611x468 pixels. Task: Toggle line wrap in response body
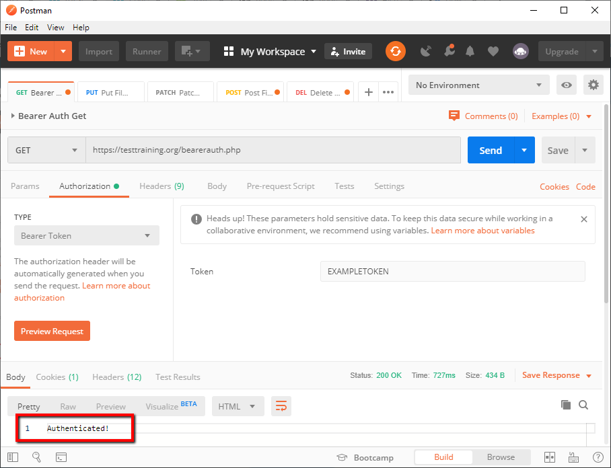(281, 406)
